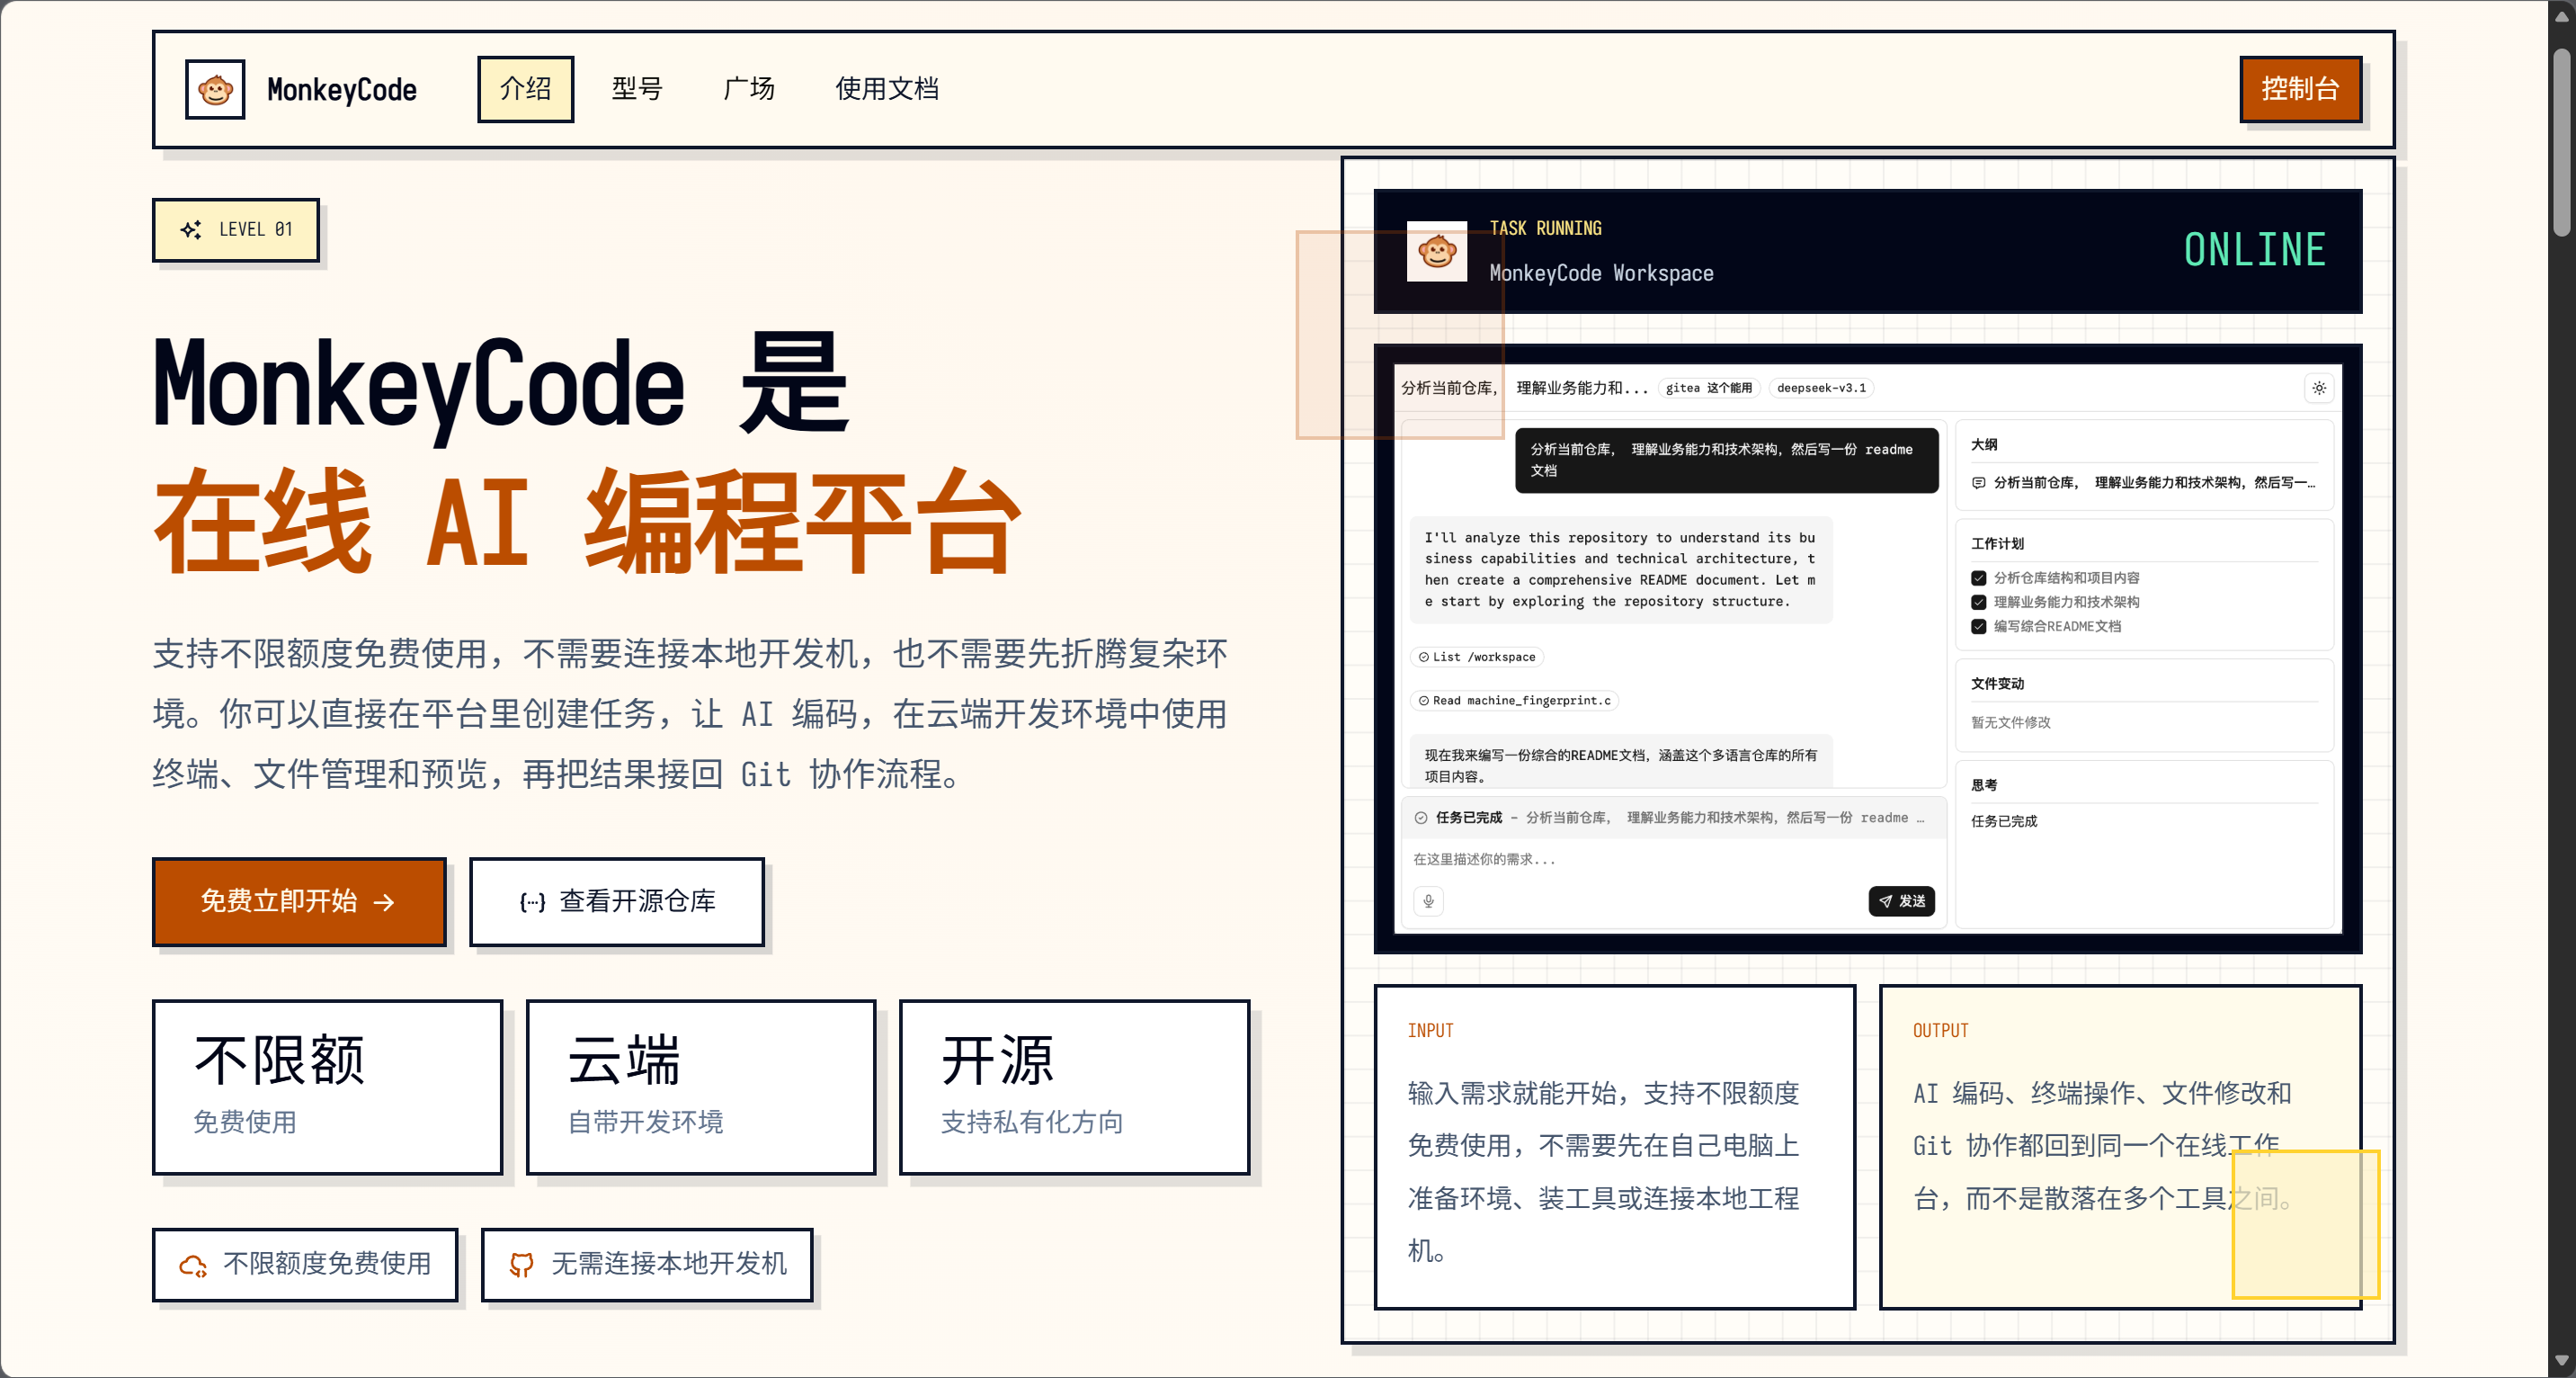The width and height of the screenshot is (2576, 1378).
Task: Click the microphone voice input icon
Action: [x=1428, y=900]
